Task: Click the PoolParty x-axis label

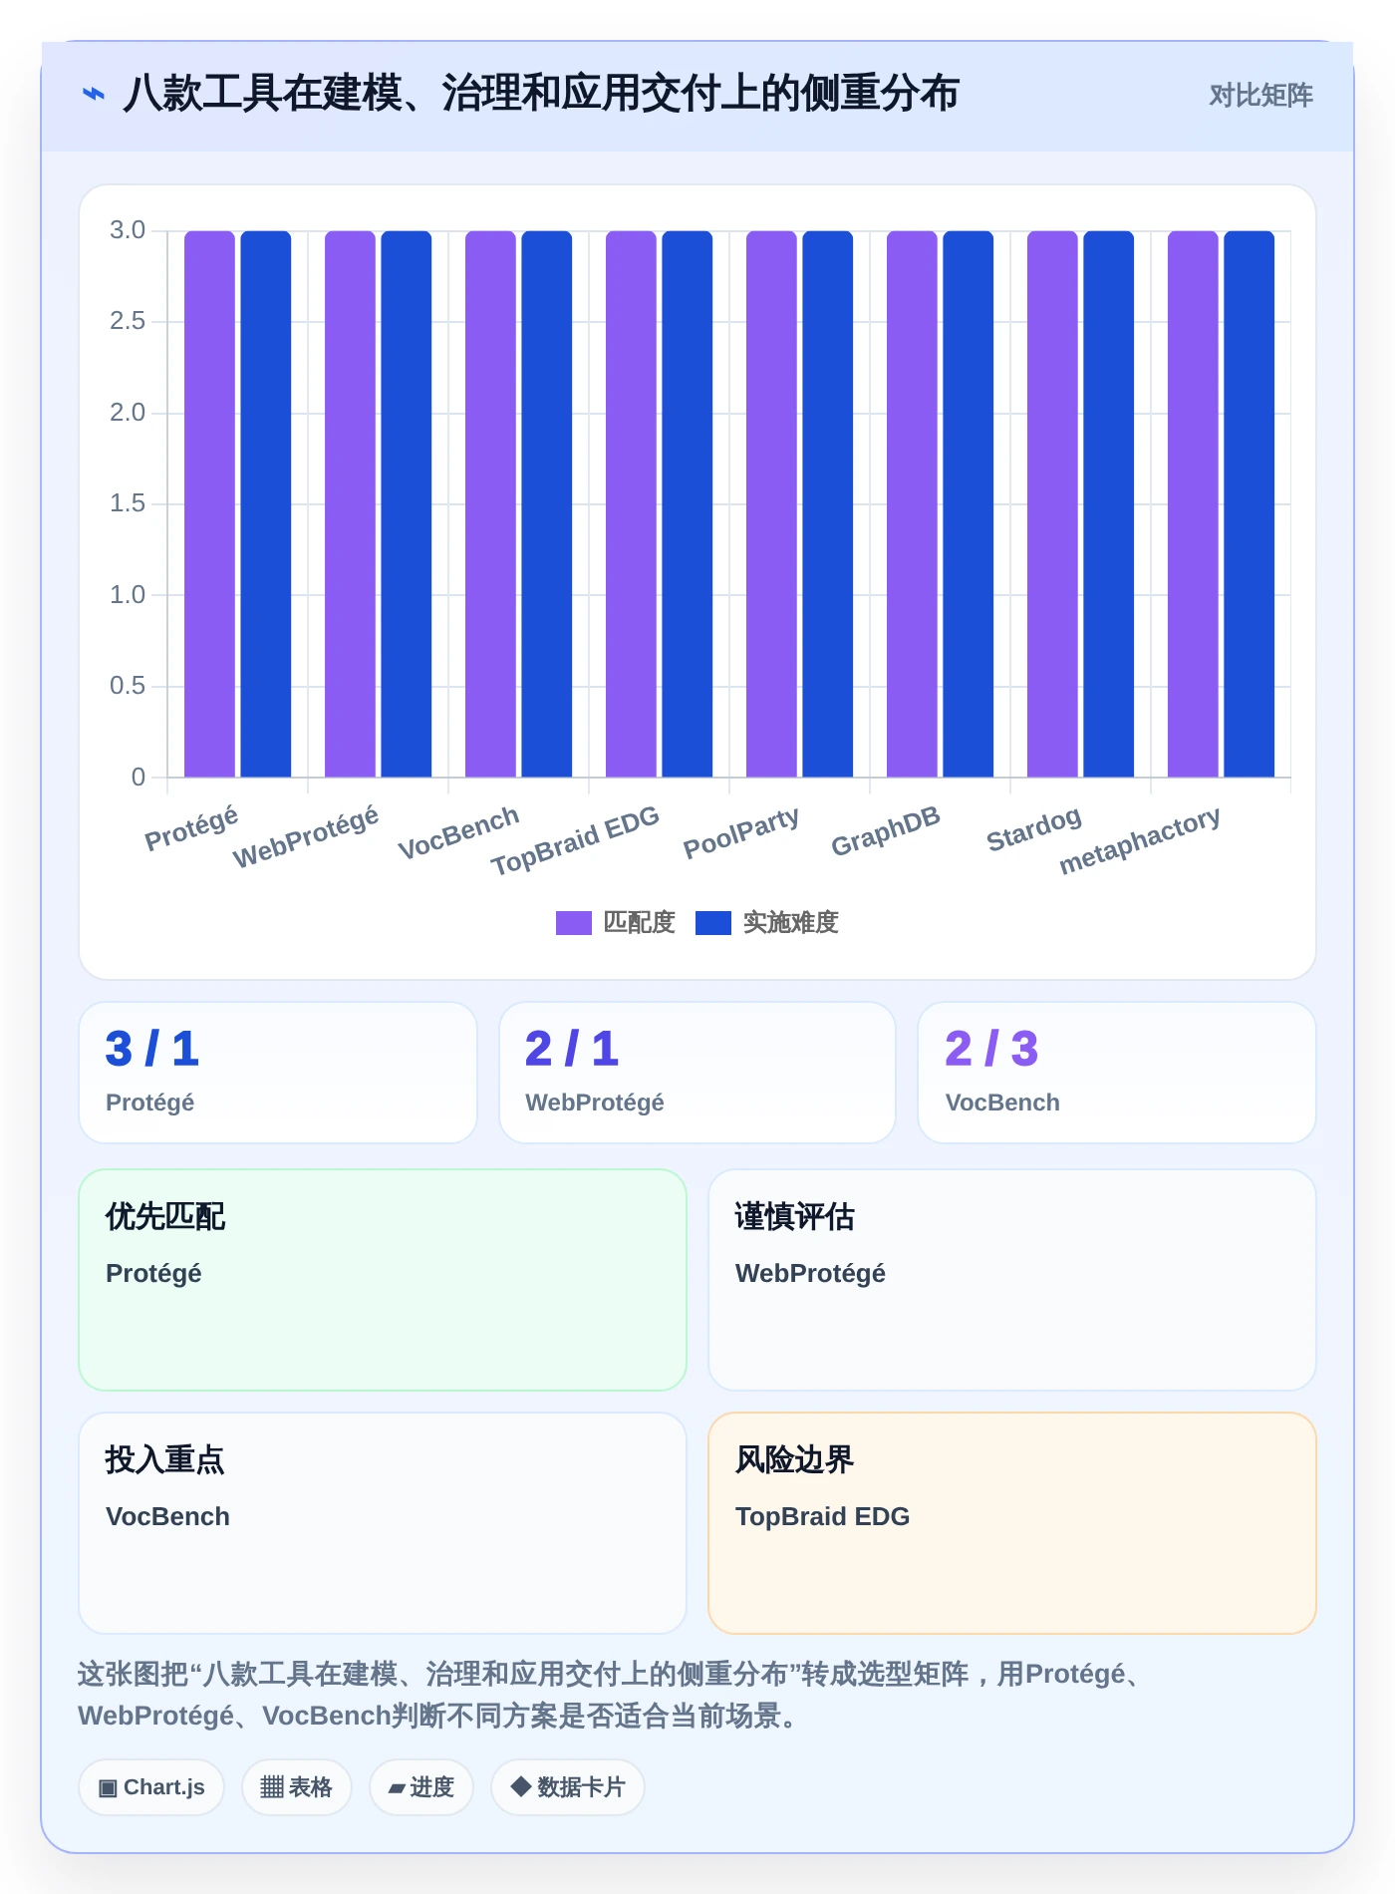Action: click(741, 832)
